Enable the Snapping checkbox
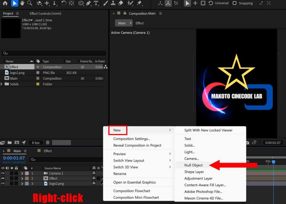 click(235, 3)
